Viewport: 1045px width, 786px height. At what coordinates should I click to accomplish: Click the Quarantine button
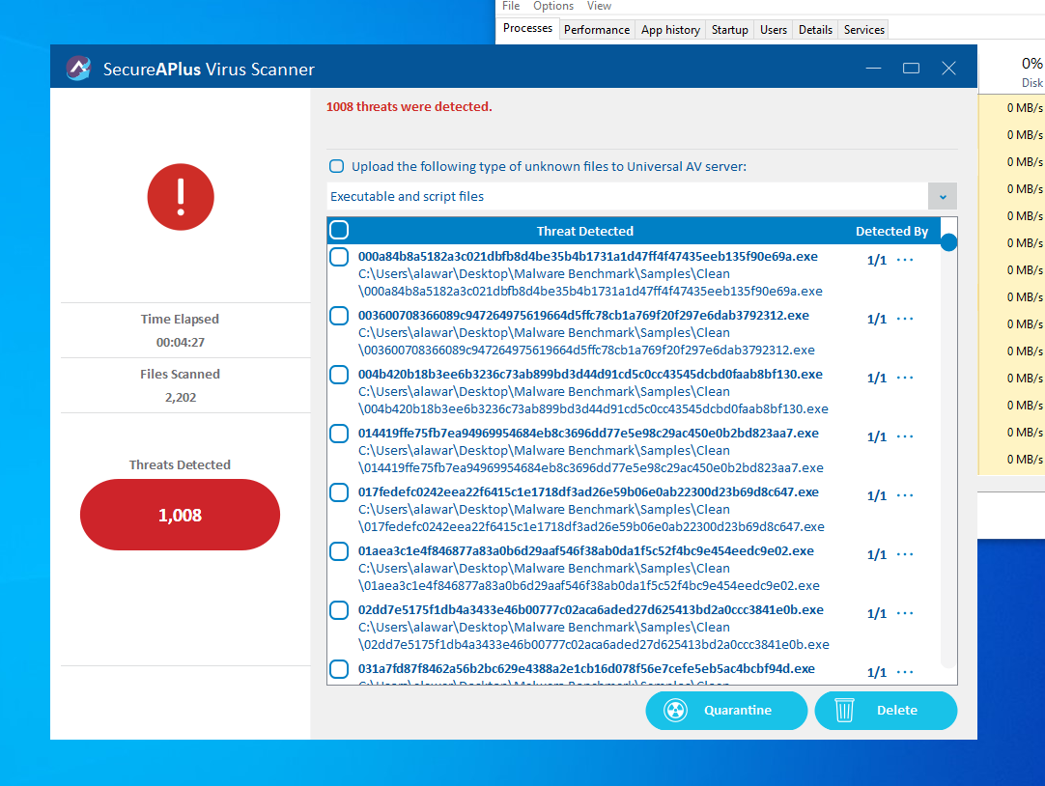pyautogui.click(x=726, y=710)
